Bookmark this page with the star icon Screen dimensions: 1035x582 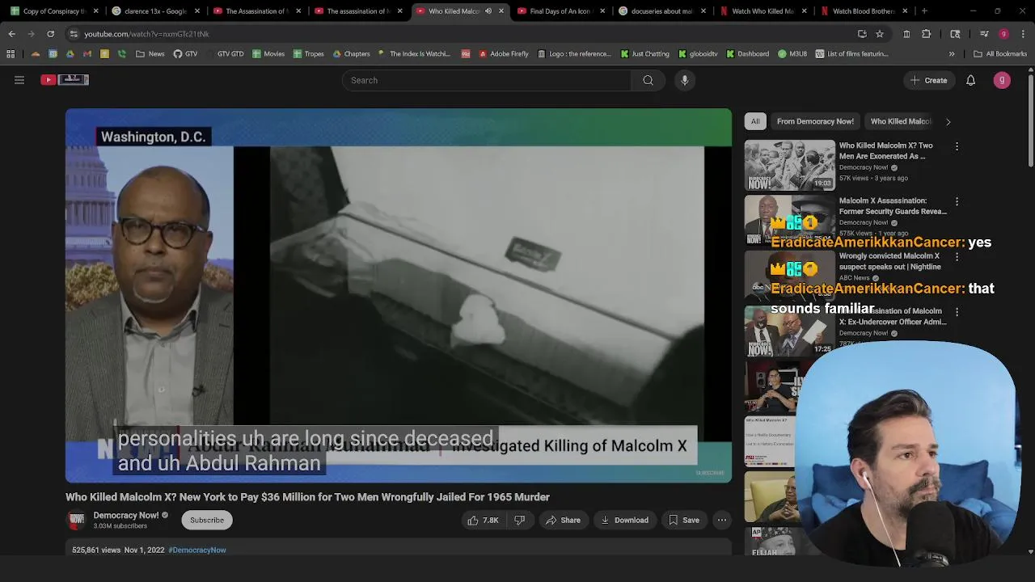click(880, 34)
